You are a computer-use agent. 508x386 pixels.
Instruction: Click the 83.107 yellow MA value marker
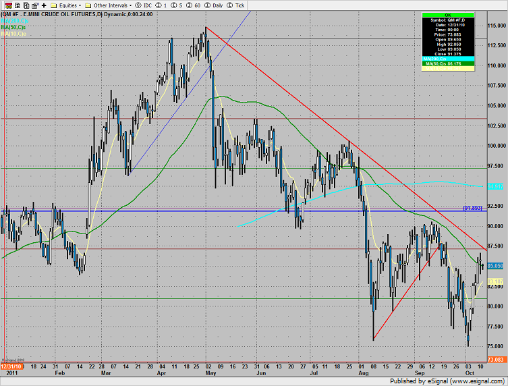click(x=496, y=281)
